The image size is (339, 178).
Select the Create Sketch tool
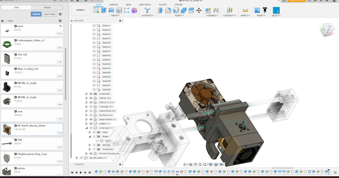point(96,10)
